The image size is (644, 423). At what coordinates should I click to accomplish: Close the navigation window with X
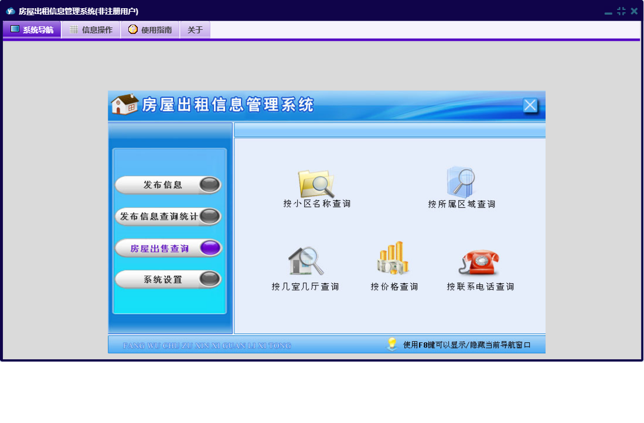point(530,105)
